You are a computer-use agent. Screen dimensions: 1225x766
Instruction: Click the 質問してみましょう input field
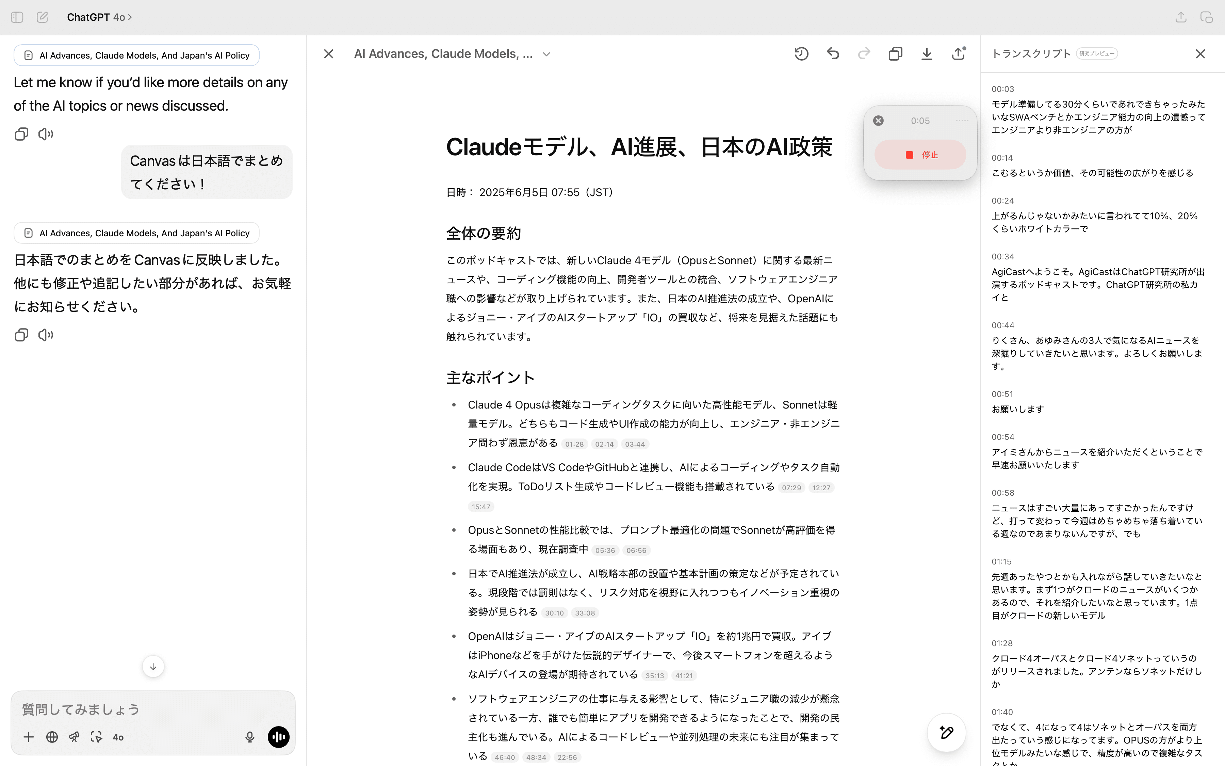pyautogui.click(x=132, y=709)
